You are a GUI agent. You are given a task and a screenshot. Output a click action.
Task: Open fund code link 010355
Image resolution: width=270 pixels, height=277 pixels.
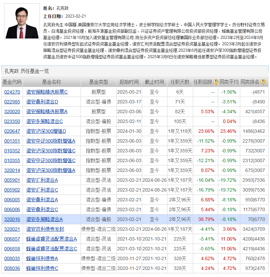[x=12, y=160]
